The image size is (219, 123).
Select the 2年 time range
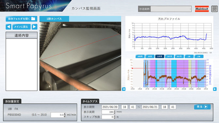click(199, 56)
